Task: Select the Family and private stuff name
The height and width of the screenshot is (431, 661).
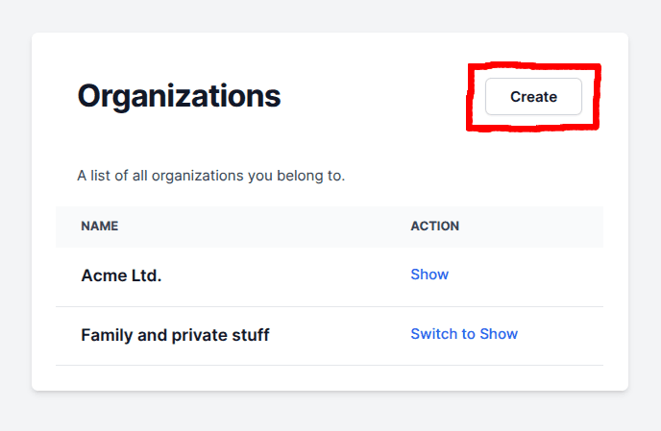Action: tap(175, 335)
